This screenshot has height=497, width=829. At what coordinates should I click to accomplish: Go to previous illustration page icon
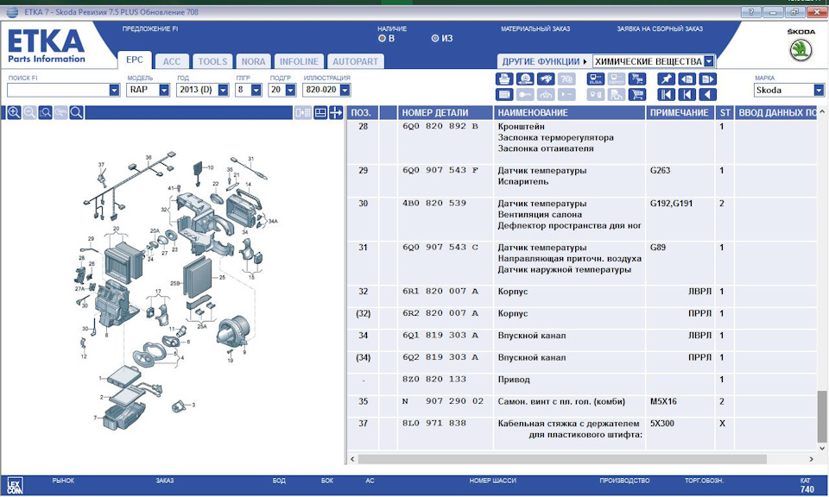(687, 79)
